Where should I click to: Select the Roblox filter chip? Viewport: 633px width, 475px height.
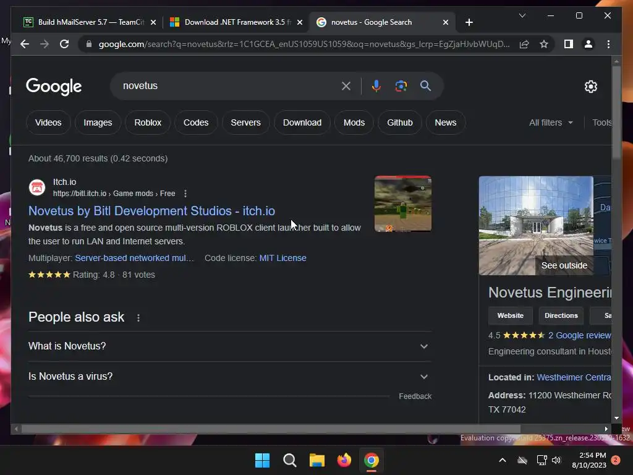148,122
